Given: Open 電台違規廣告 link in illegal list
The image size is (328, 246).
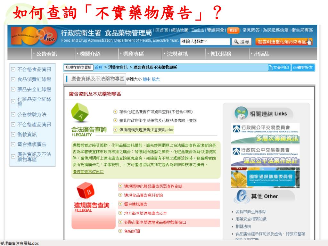Looking at the screenshot, I should [x=135, y=204].
